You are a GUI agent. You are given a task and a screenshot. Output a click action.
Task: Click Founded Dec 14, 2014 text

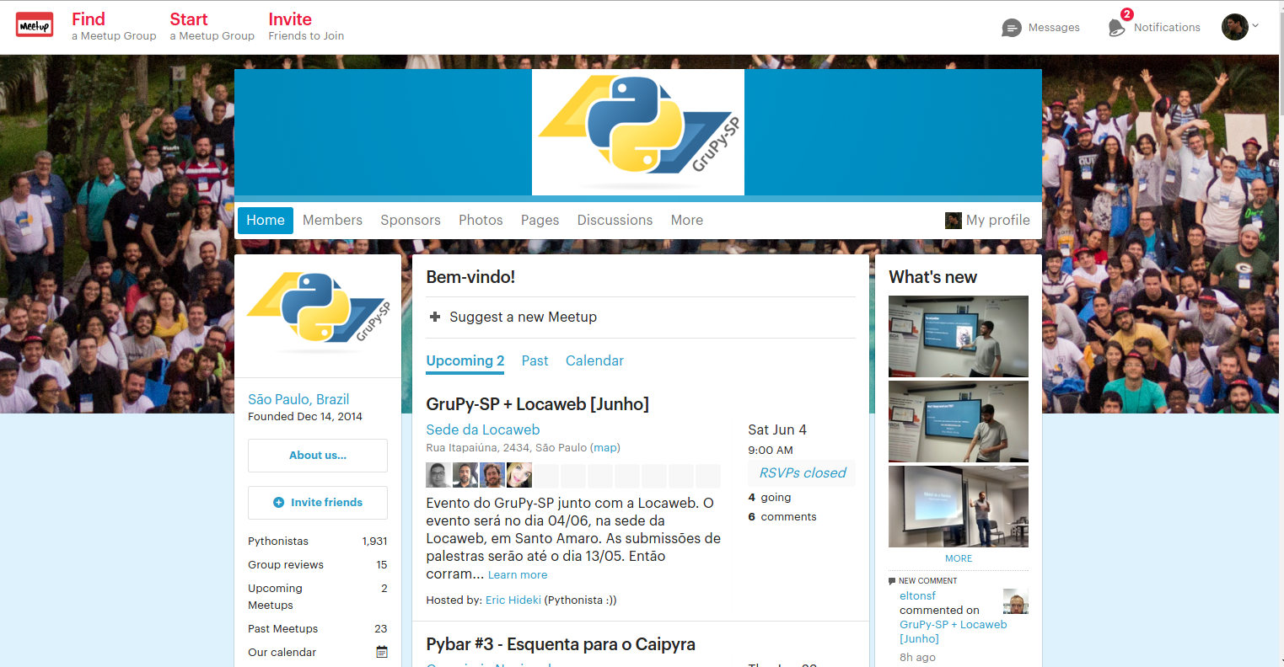(305, 416)
